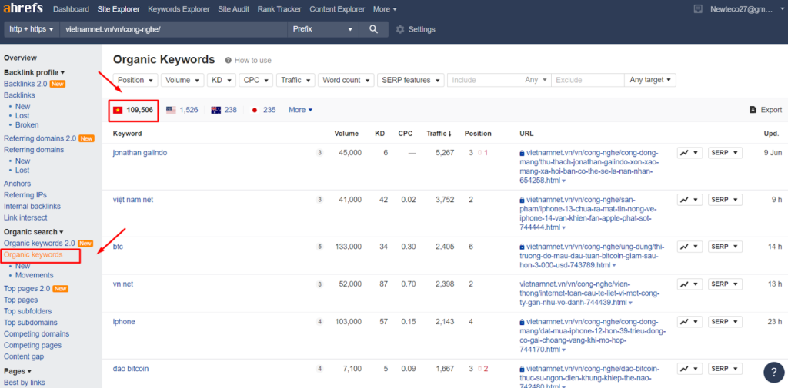Open SERP dropdown for iphone row

click(725, 322)
